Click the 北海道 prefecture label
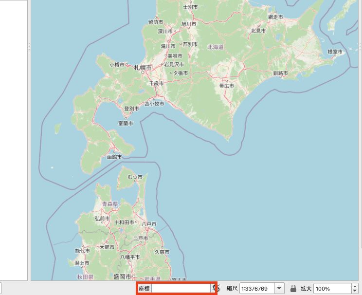Viewport: 362px width, 295px height. pos(216,47)
